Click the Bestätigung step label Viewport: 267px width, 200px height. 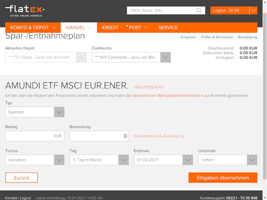247,37
